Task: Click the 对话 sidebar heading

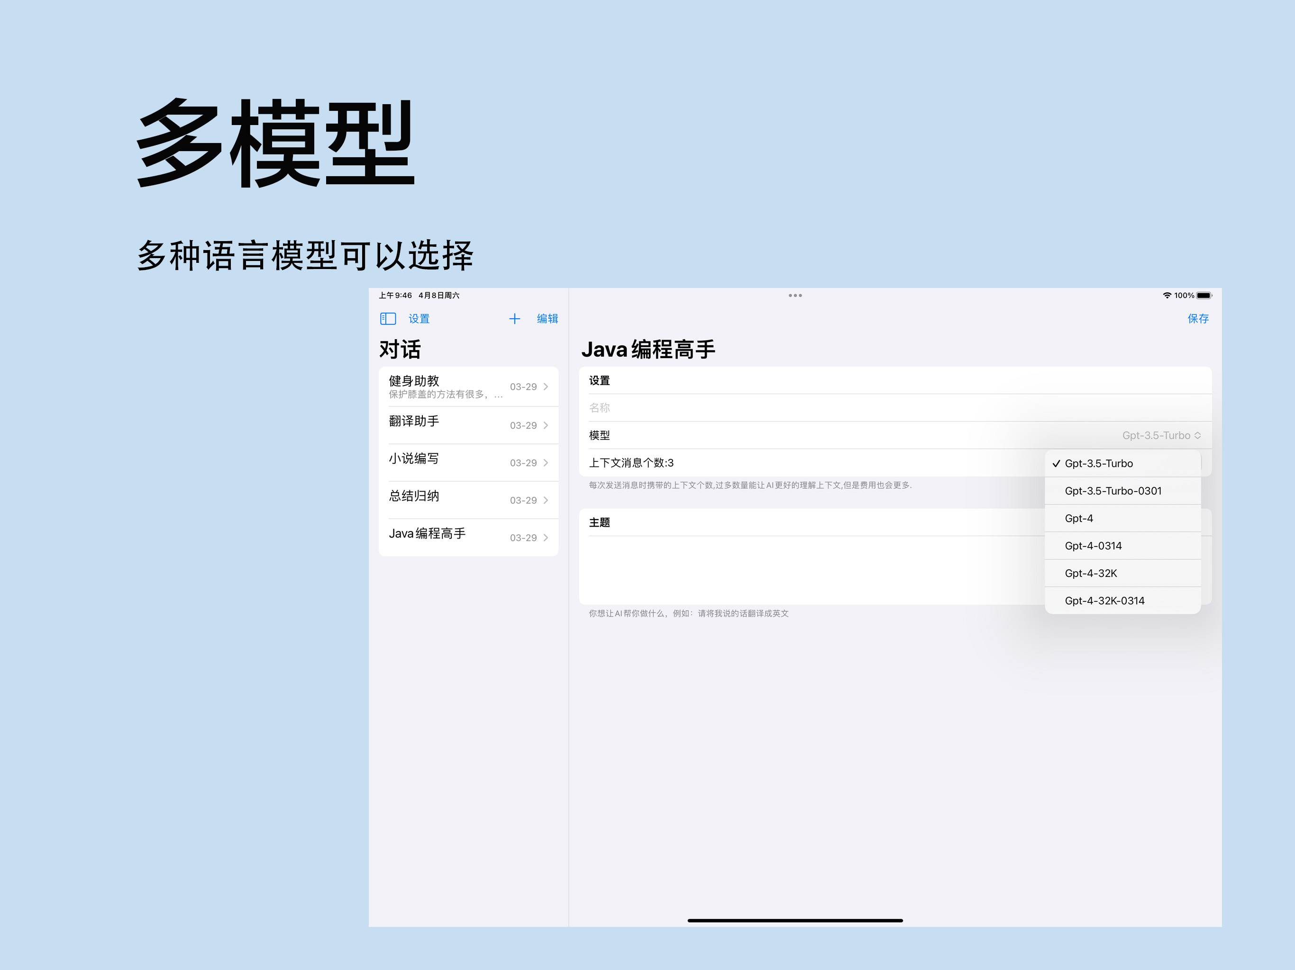Action: pos(400,350)
